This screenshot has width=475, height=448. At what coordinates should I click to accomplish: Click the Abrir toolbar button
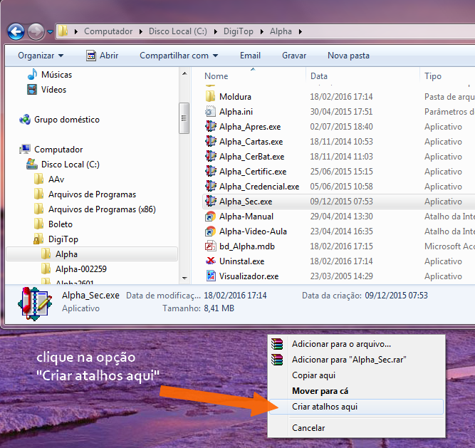coord(102,56)
